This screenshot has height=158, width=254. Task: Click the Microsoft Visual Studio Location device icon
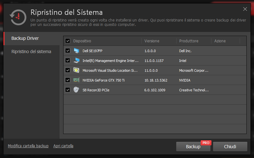tap(76, 70)
